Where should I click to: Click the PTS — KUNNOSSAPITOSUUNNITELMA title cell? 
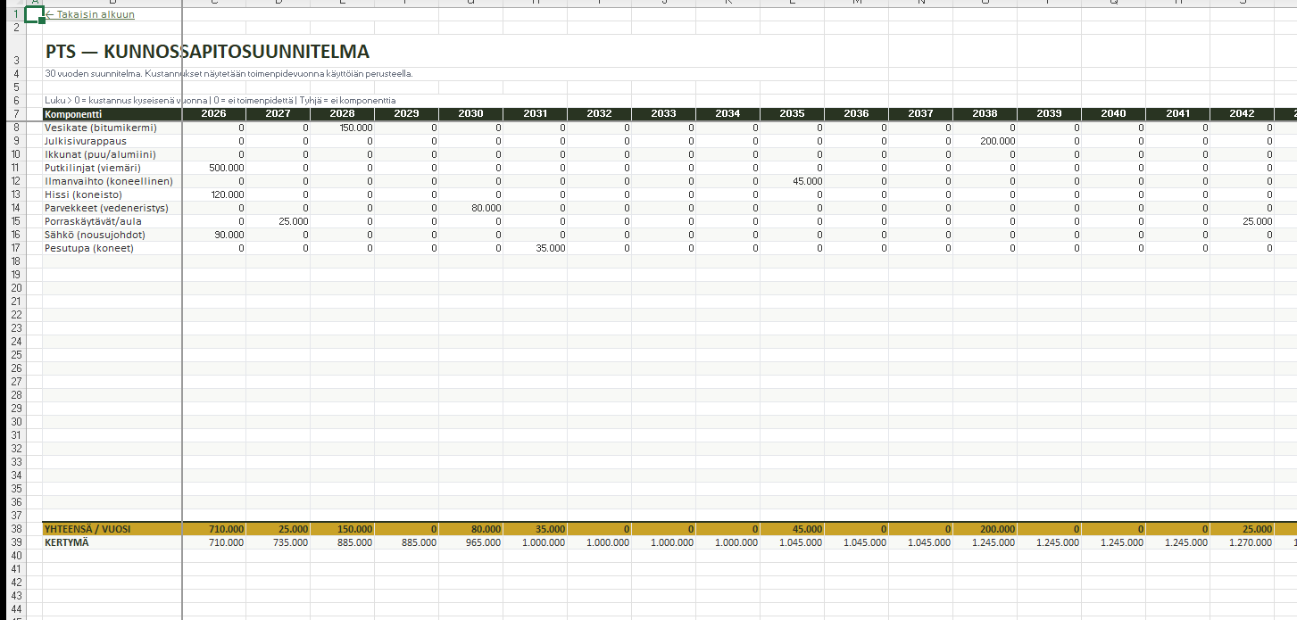pyautogui.click(x=207, y=53)
